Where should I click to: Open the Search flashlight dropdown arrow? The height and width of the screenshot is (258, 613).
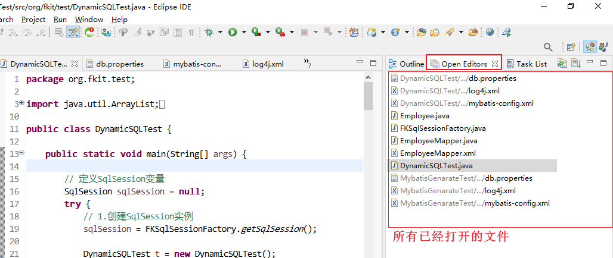[x=462, y=32]
